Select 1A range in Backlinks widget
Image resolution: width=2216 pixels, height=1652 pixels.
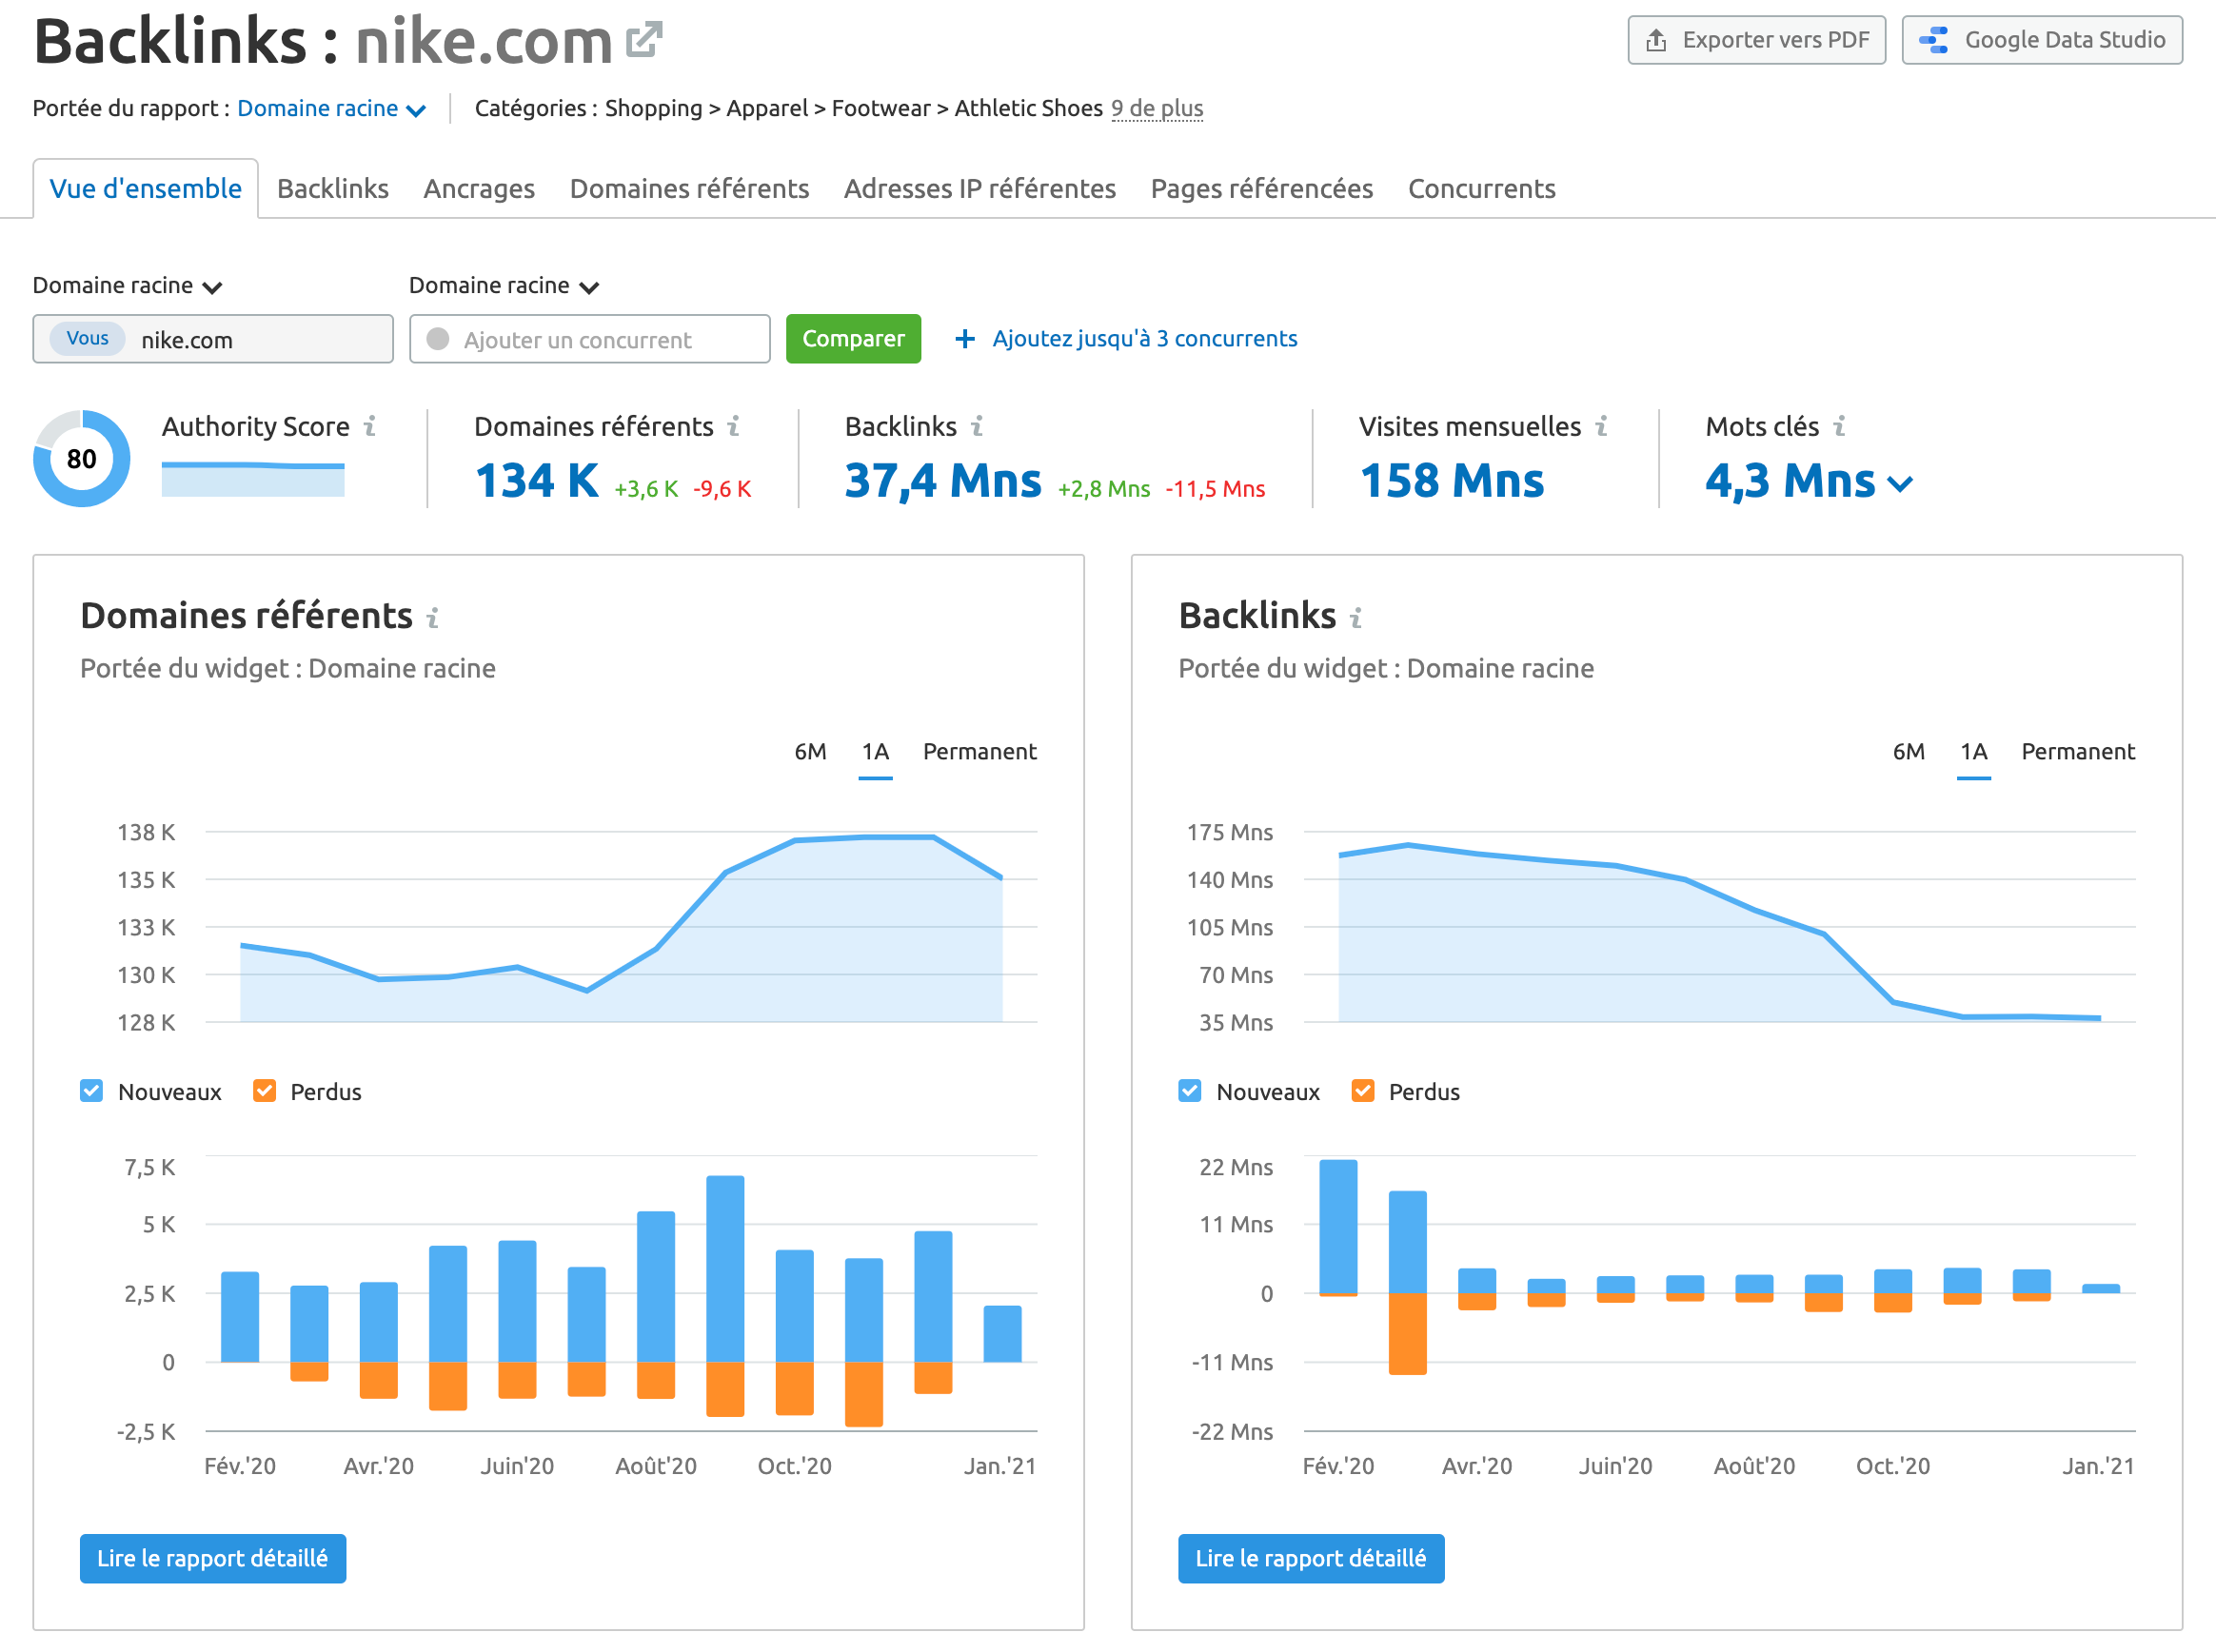pyautogui.click(x=1973, y=751)
